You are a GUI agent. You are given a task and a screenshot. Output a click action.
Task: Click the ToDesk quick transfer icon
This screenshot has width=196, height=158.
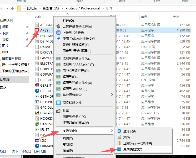58,39
